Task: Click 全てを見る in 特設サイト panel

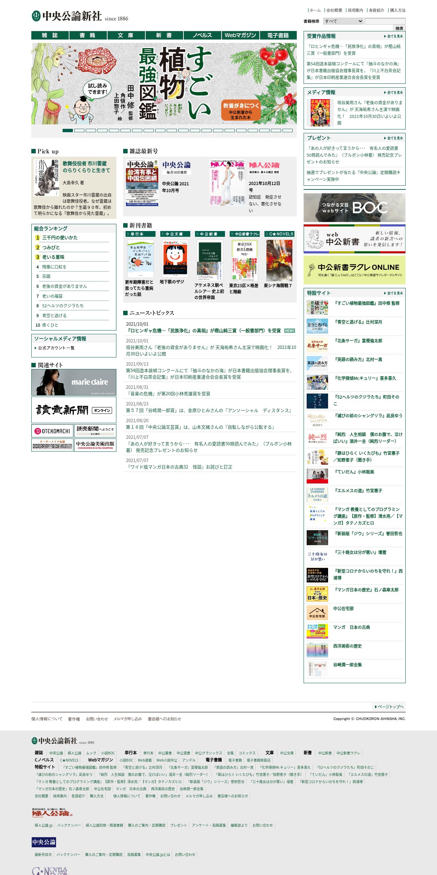Action: click(394, 293)
